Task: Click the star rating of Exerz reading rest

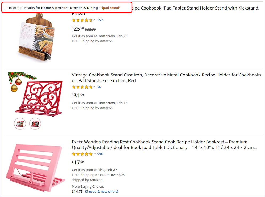Action: [x=82, y=154]
